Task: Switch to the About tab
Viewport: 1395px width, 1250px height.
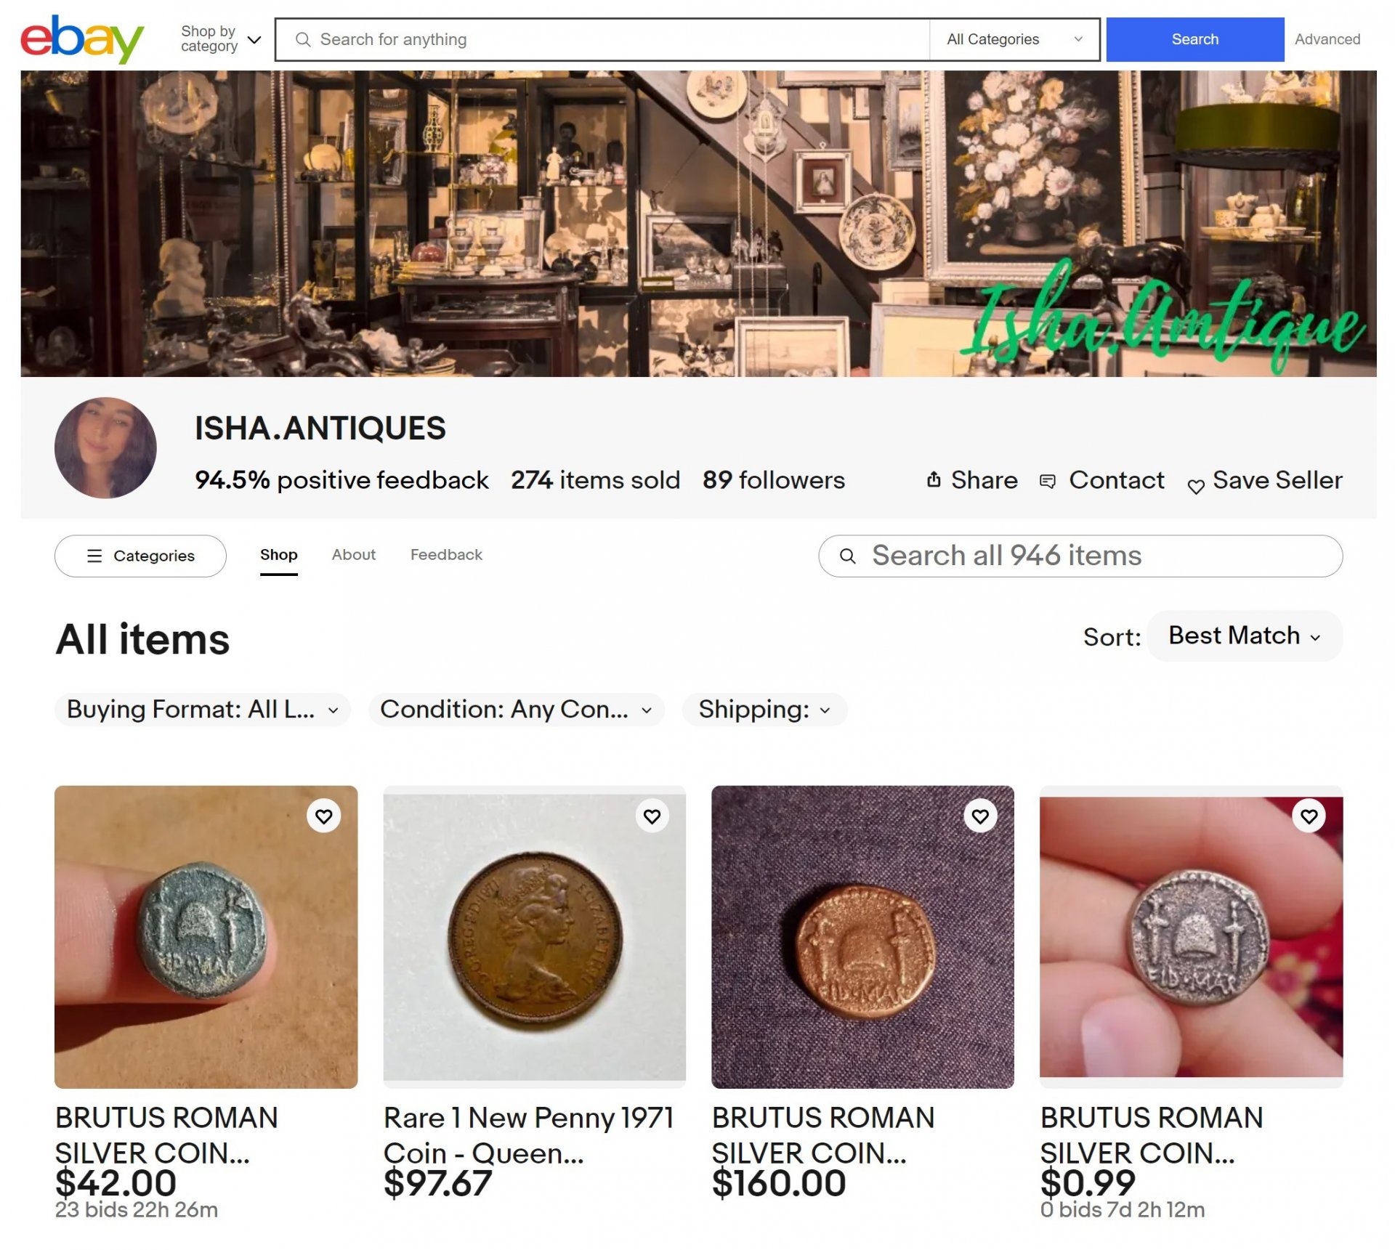Action: click(354, 555)
